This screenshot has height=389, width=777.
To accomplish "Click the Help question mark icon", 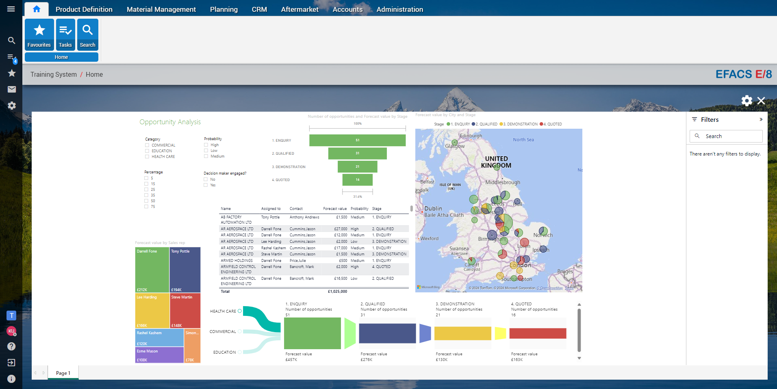I will coord(11,346).
